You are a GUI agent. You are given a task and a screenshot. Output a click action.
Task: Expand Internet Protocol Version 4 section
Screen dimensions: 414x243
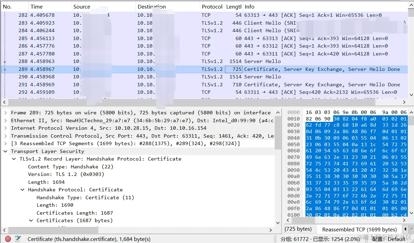5,128
